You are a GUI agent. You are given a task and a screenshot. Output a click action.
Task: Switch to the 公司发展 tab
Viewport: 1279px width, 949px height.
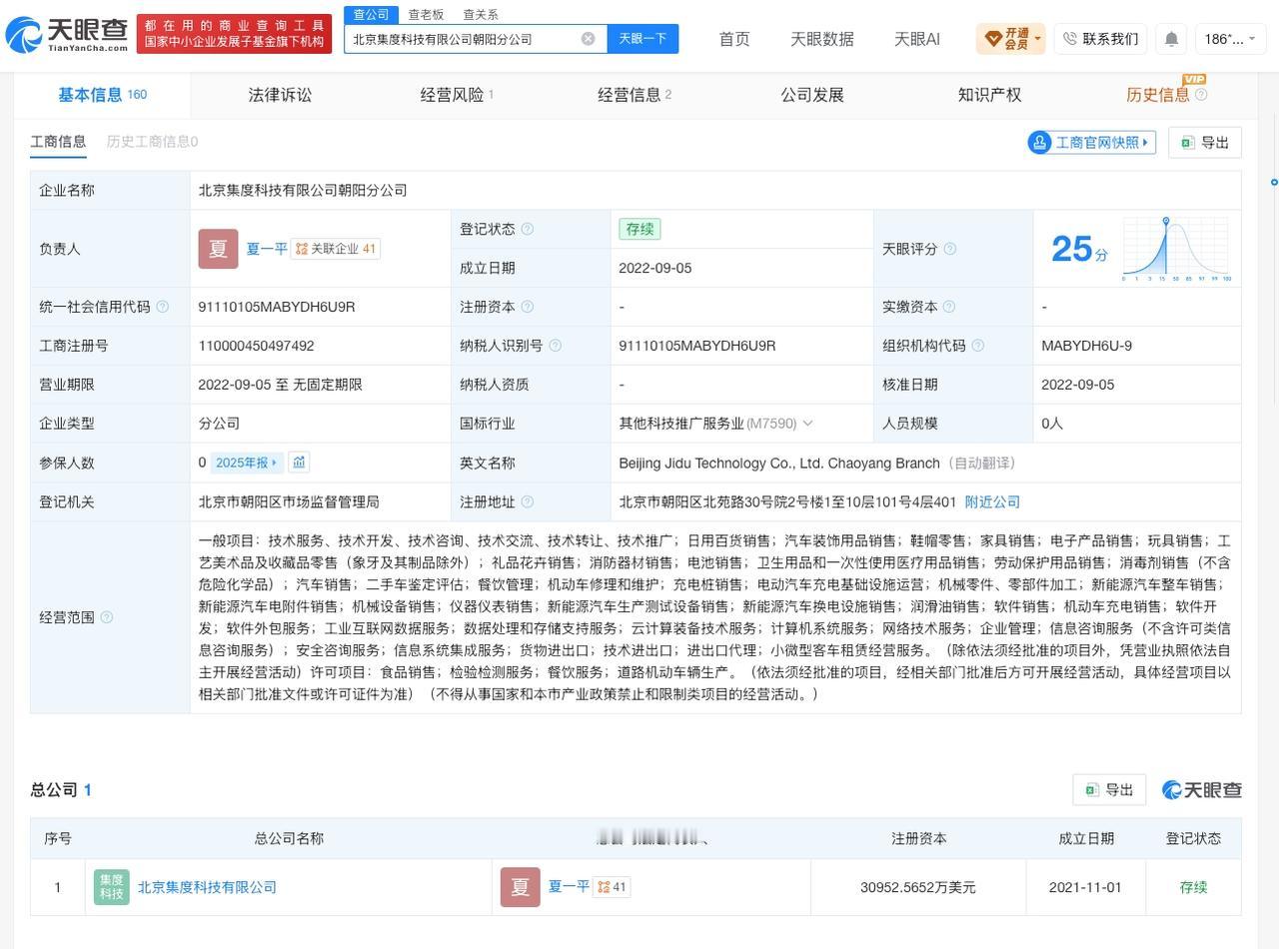pos(812,95)
